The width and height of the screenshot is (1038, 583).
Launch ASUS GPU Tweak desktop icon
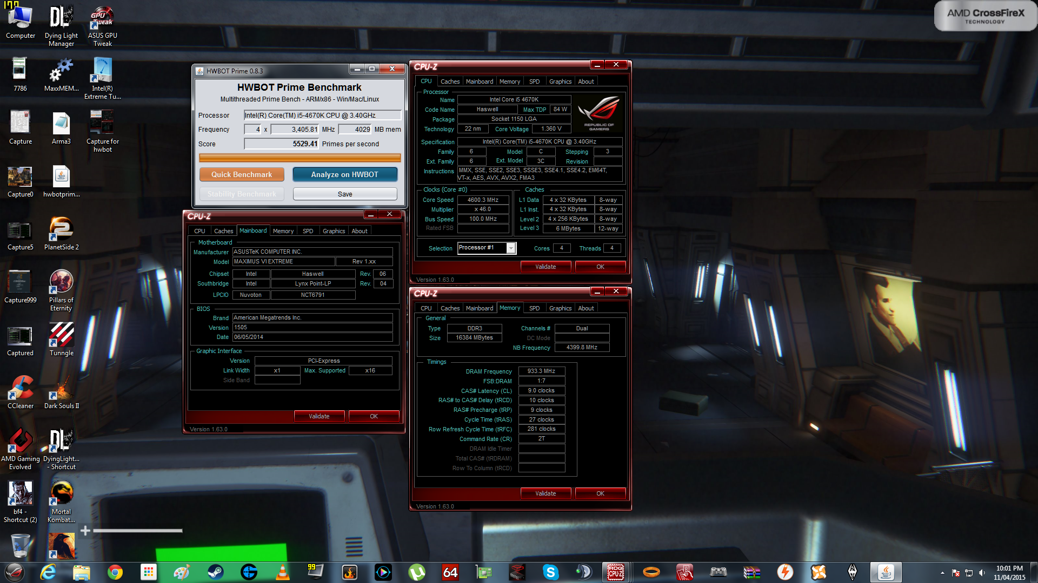102,25
